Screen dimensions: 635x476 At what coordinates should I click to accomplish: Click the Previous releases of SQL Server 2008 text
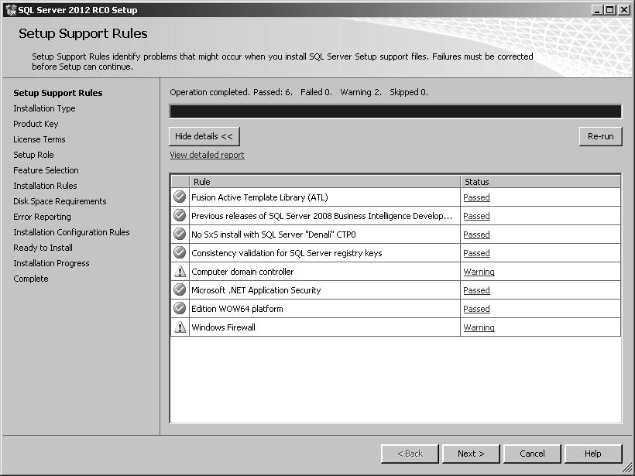tap(321, 216)
